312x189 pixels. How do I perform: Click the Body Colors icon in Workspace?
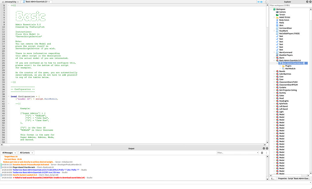[x=277, y=20]
